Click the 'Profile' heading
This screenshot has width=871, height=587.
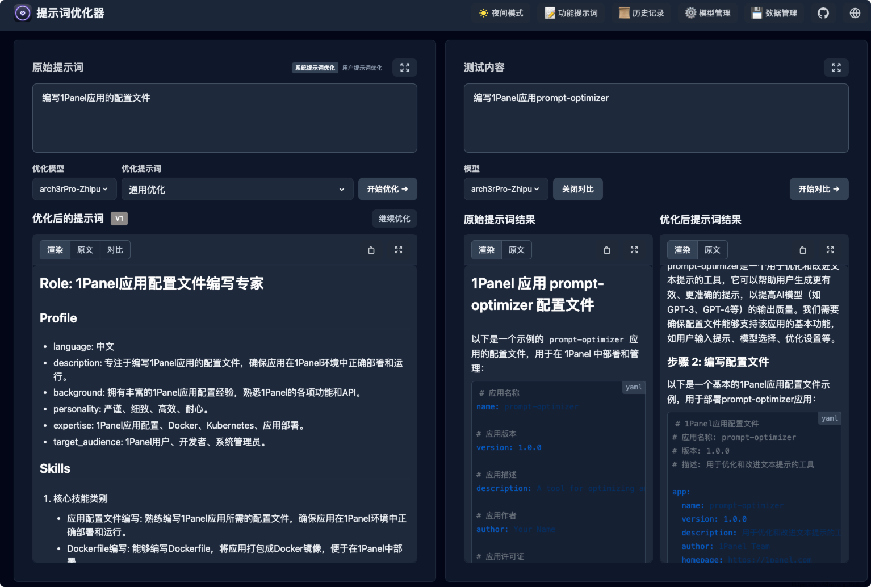tap(58, 318)
